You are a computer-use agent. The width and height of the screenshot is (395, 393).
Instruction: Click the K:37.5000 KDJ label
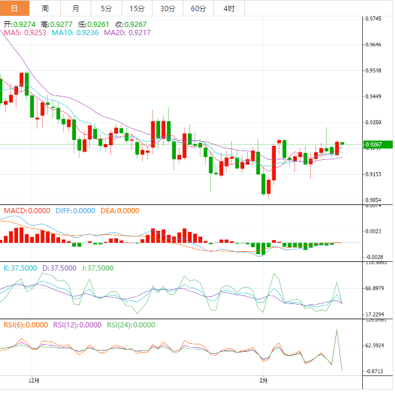click(x=20, y=268)
